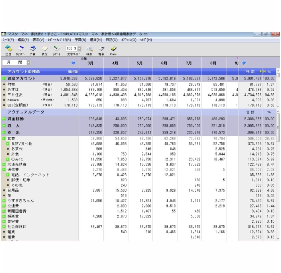
Task: Select the 5月 column header
Action: (140, 63)
